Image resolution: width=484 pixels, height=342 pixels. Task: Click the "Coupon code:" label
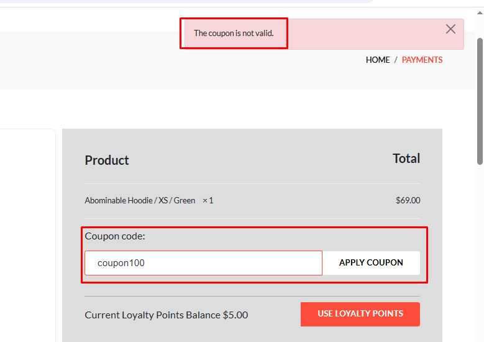[x=115, y=236]
